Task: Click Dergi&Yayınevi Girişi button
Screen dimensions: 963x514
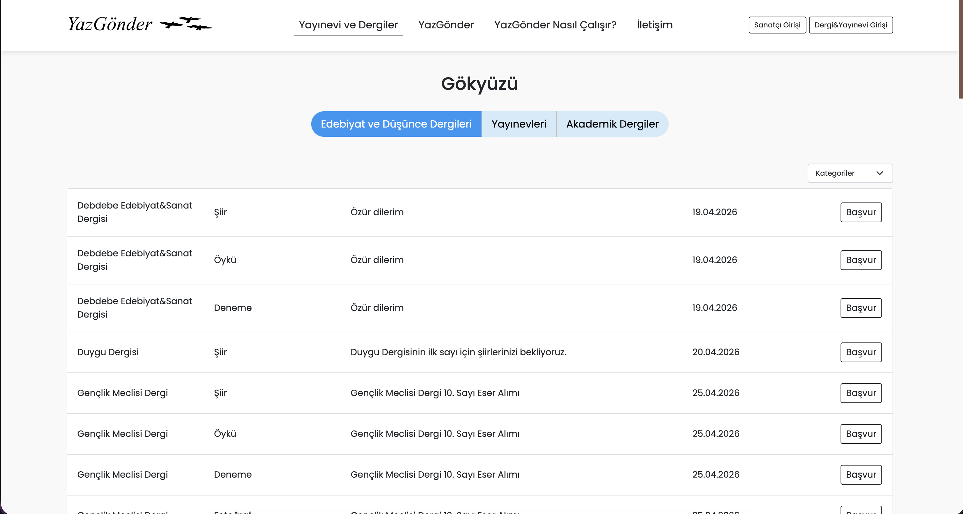Action: (x=850, y=25)
